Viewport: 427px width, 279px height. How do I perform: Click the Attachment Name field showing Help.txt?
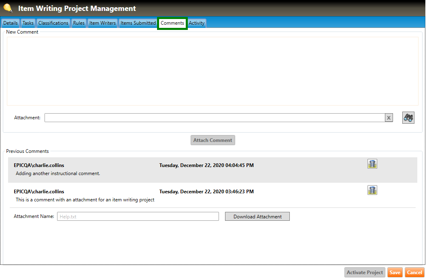(138, 216)
